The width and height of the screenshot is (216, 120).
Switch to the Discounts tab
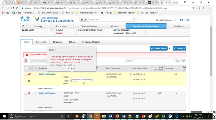[x=41, y=42]
